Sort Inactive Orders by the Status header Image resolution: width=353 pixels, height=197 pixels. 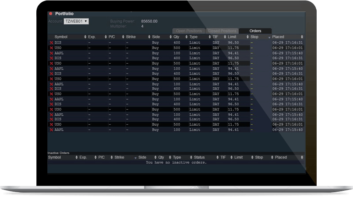199,157
